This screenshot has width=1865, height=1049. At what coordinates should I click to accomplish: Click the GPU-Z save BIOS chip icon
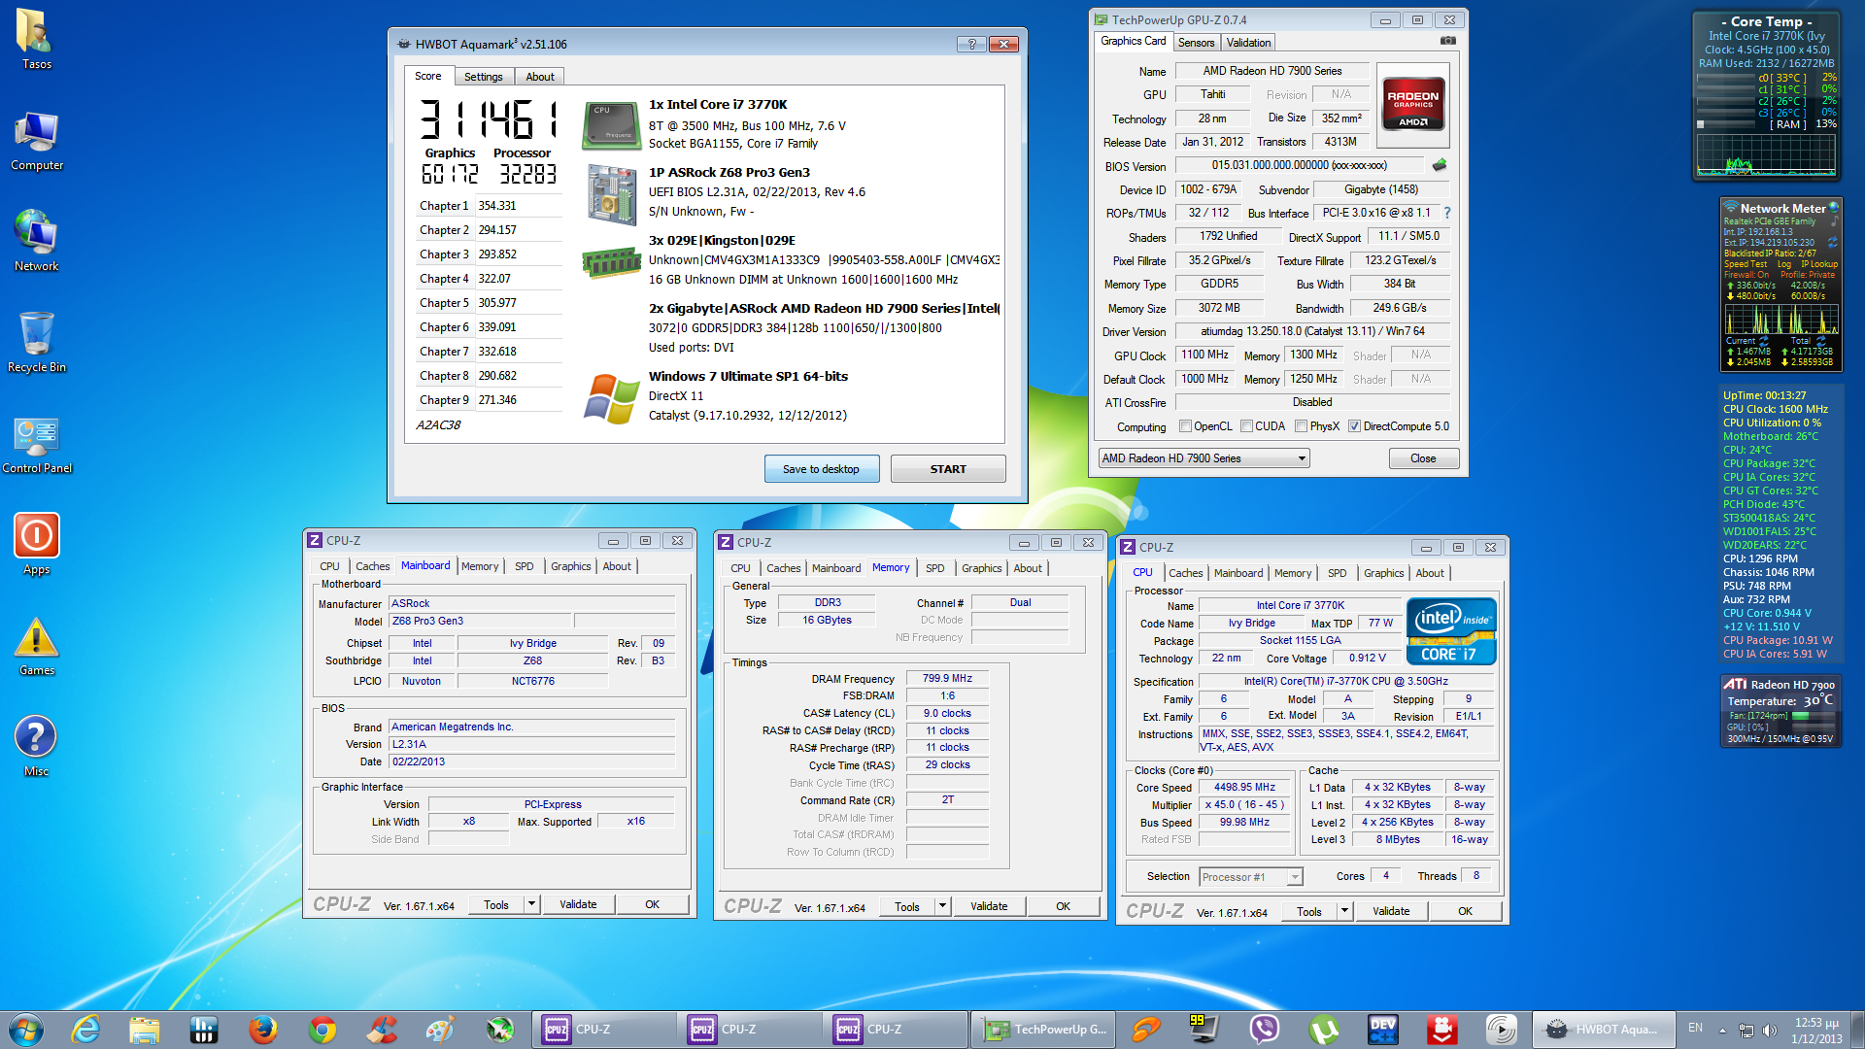(x=1440, y=165)
